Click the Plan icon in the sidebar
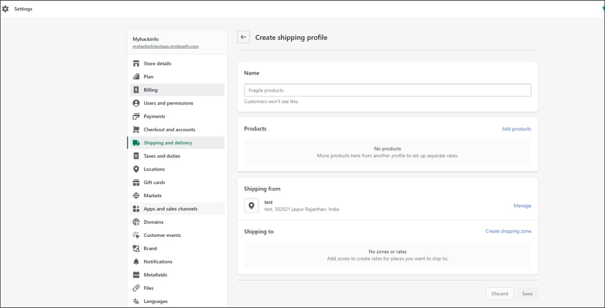 (136, 76)
